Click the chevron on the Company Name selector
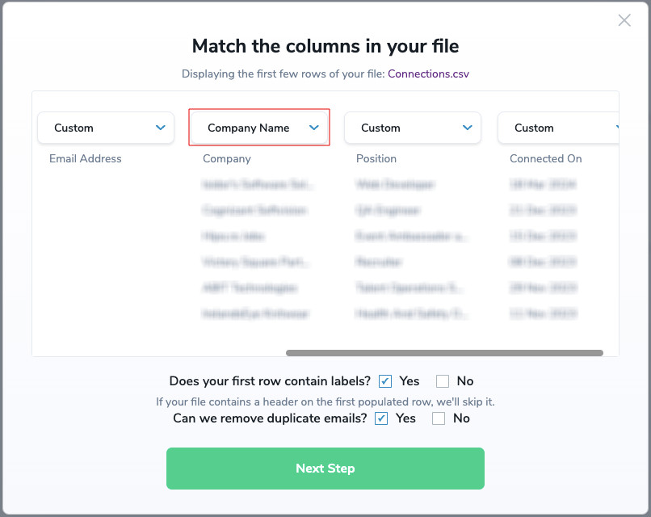 315,128
